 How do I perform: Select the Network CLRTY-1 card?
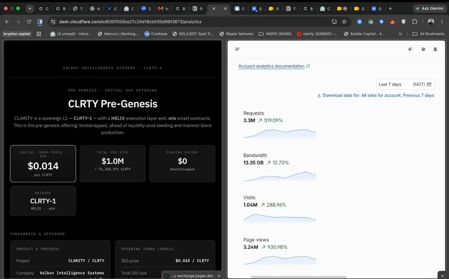(43, 201)
